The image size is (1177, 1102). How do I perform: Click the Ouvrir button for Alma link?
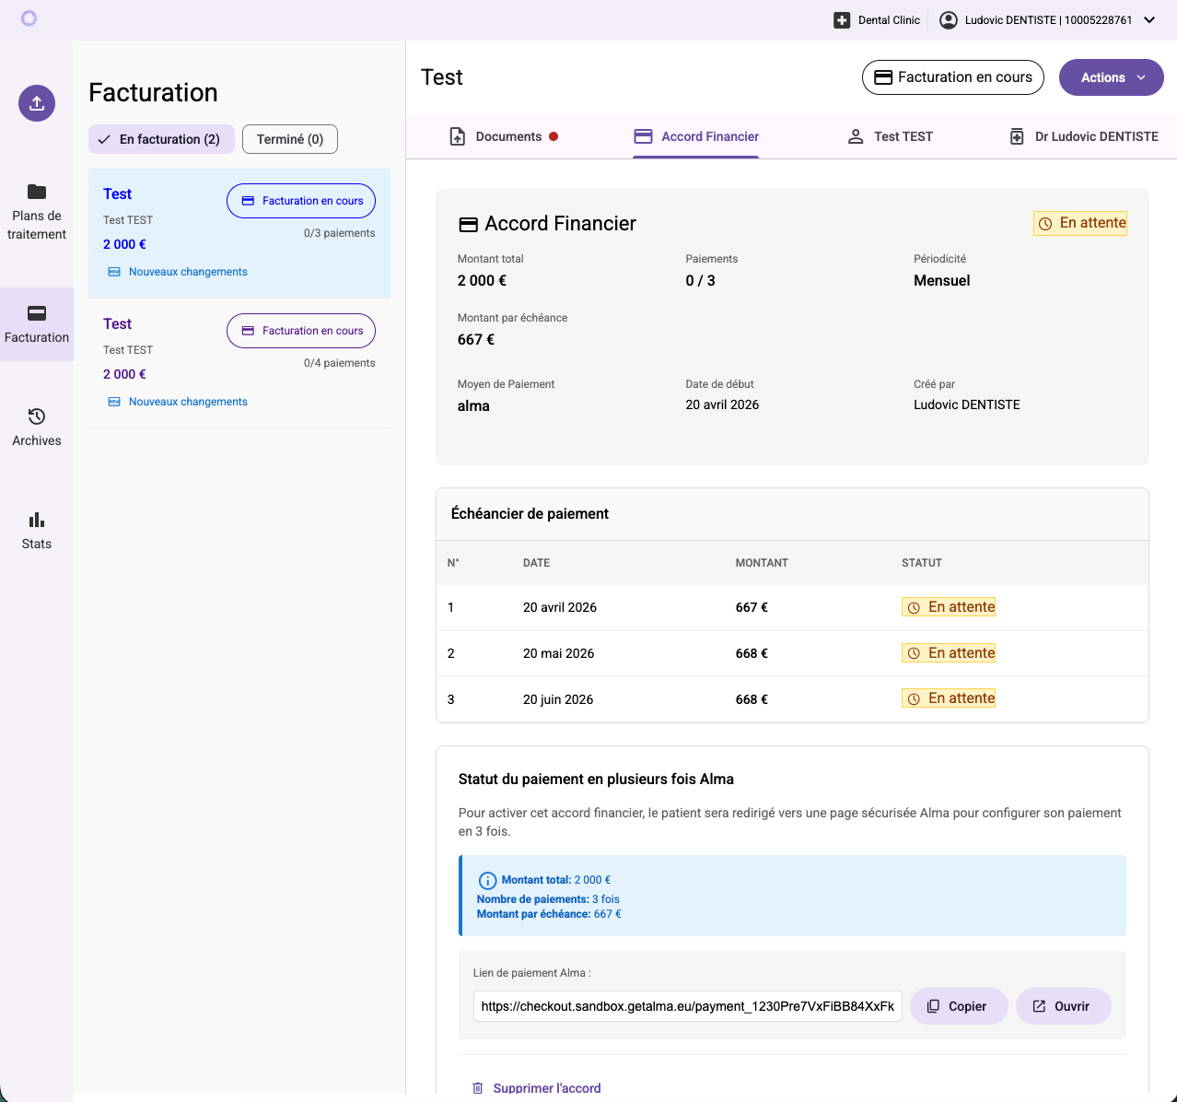1063,1006
